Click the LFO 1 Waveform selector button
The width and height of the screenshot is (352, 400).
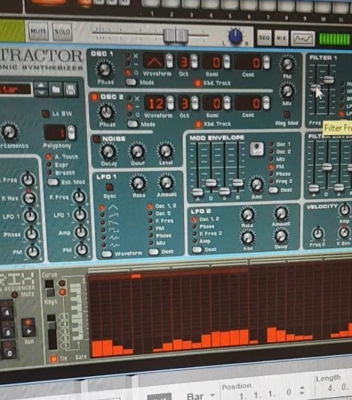coord(106,253)
